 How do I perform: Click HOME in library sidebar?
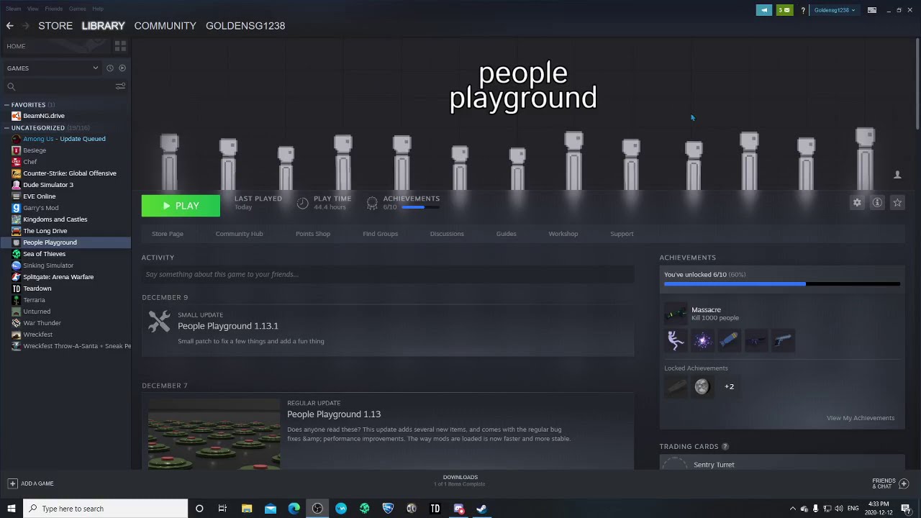(16, 46)
